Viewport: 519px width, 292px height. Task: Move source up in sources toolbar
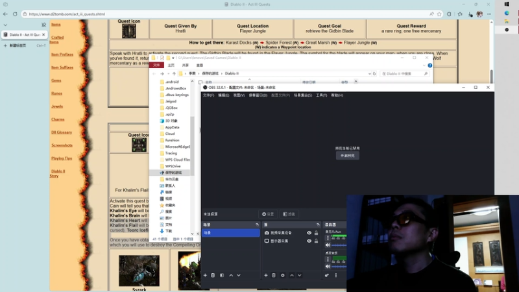click(x=292, y=275)
